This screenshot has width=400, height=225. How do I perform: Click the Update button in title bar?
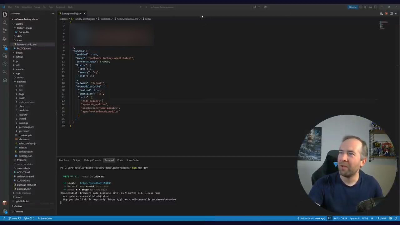(x=353, y=7)
